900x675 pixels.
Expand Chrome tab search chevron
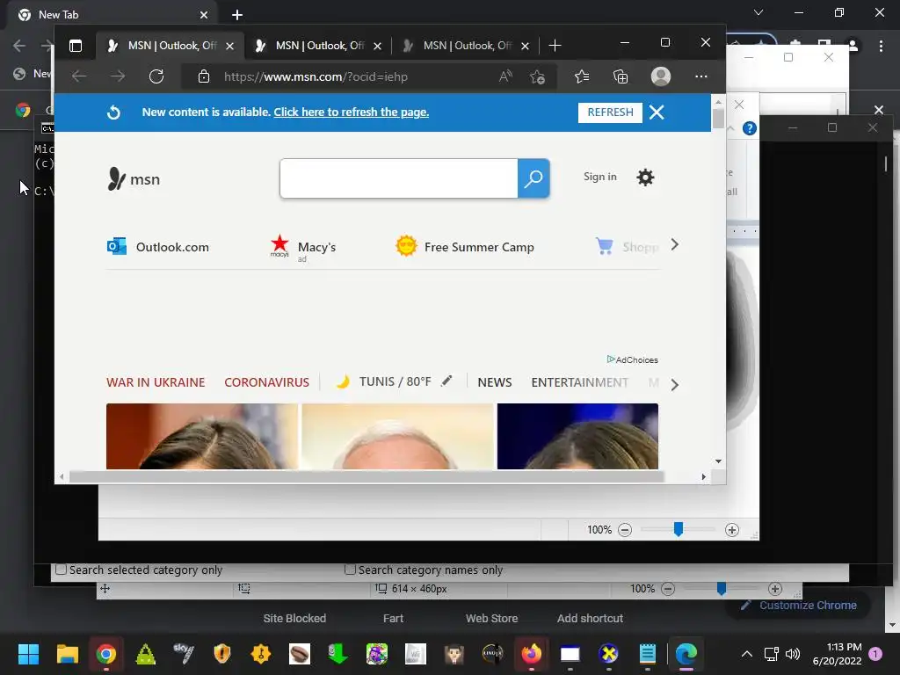tap(758, 12)
